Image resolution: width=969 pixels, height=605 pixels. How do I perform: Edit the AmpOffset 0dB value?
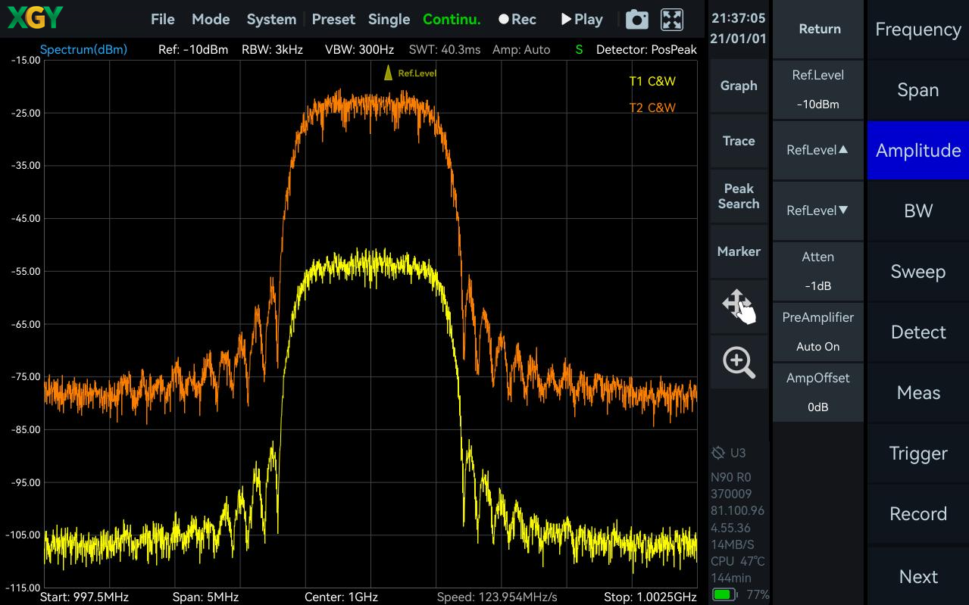tap(818, 392)
